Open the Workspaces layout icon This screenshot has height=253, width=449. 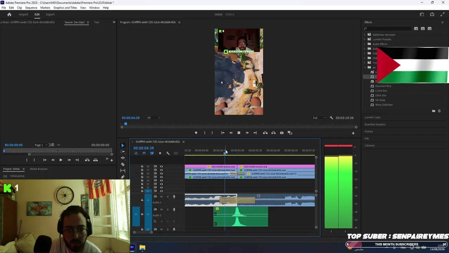click(422, 14)
